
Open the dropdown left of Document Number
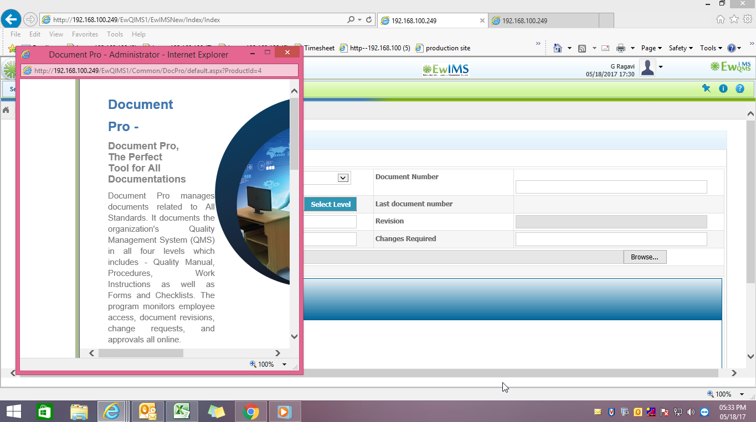[x=342, y=178]
